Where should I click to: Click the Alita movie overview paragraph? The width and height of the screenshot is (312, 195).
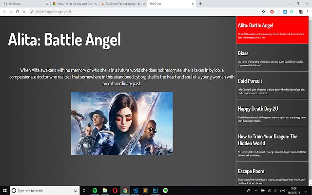point(122,77)
